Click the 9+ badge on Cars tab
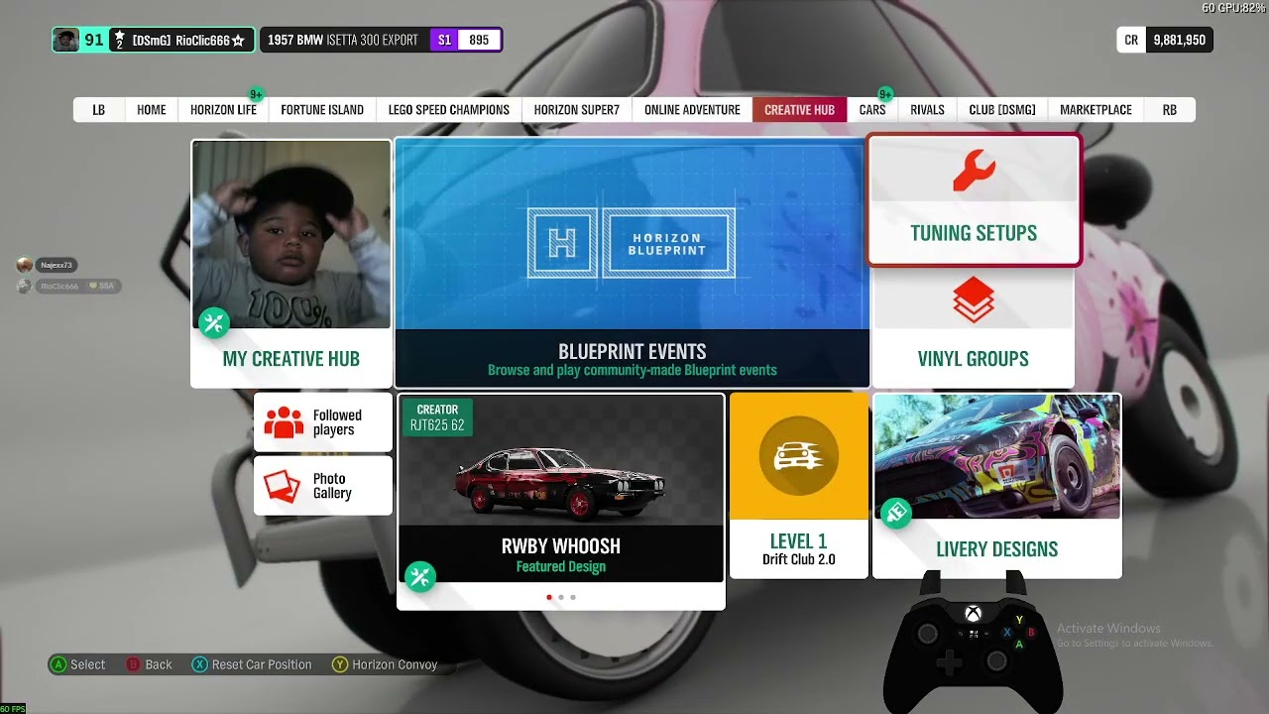The width and height of the screenshot is (1269, 714). click(x=885, y=95)
